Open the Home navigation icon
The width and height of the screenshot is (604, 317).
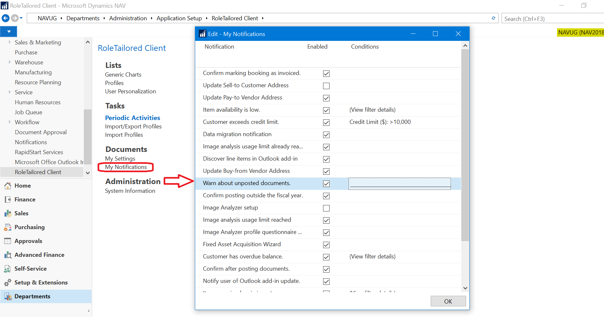point(8,186)
